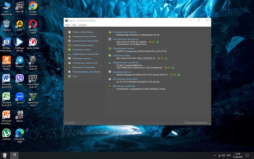Select Звуковые устройства in the sidebar

83,67
